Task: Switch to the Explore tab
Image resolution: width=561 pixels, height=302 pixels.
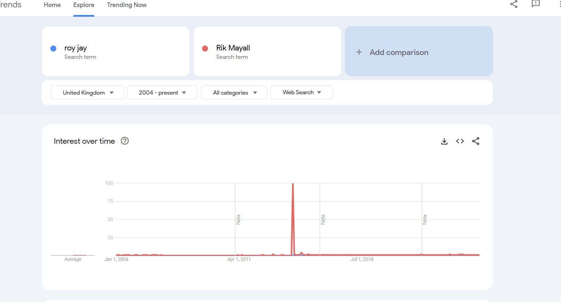Action: coord(84,5)
